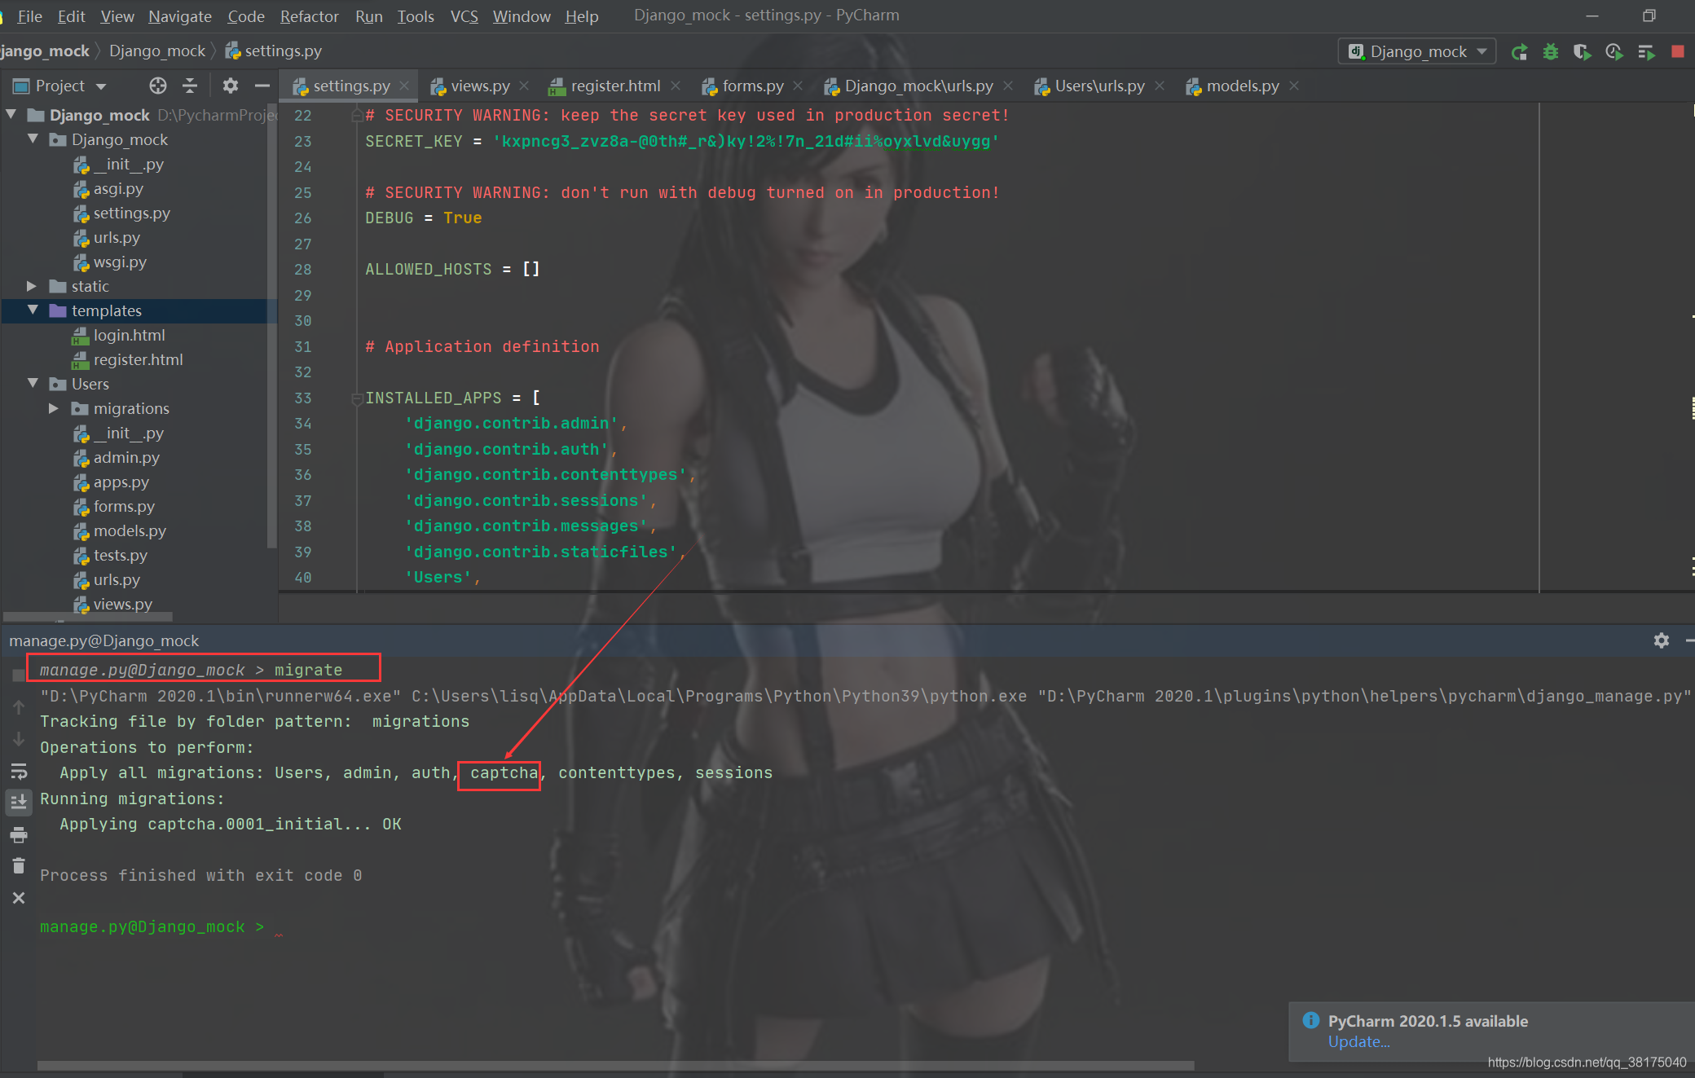The width and height of the screenshot is (1695, 1078).
Task: Click Update link in PyCharm notification
Action: click(x=1358, y=1041)
